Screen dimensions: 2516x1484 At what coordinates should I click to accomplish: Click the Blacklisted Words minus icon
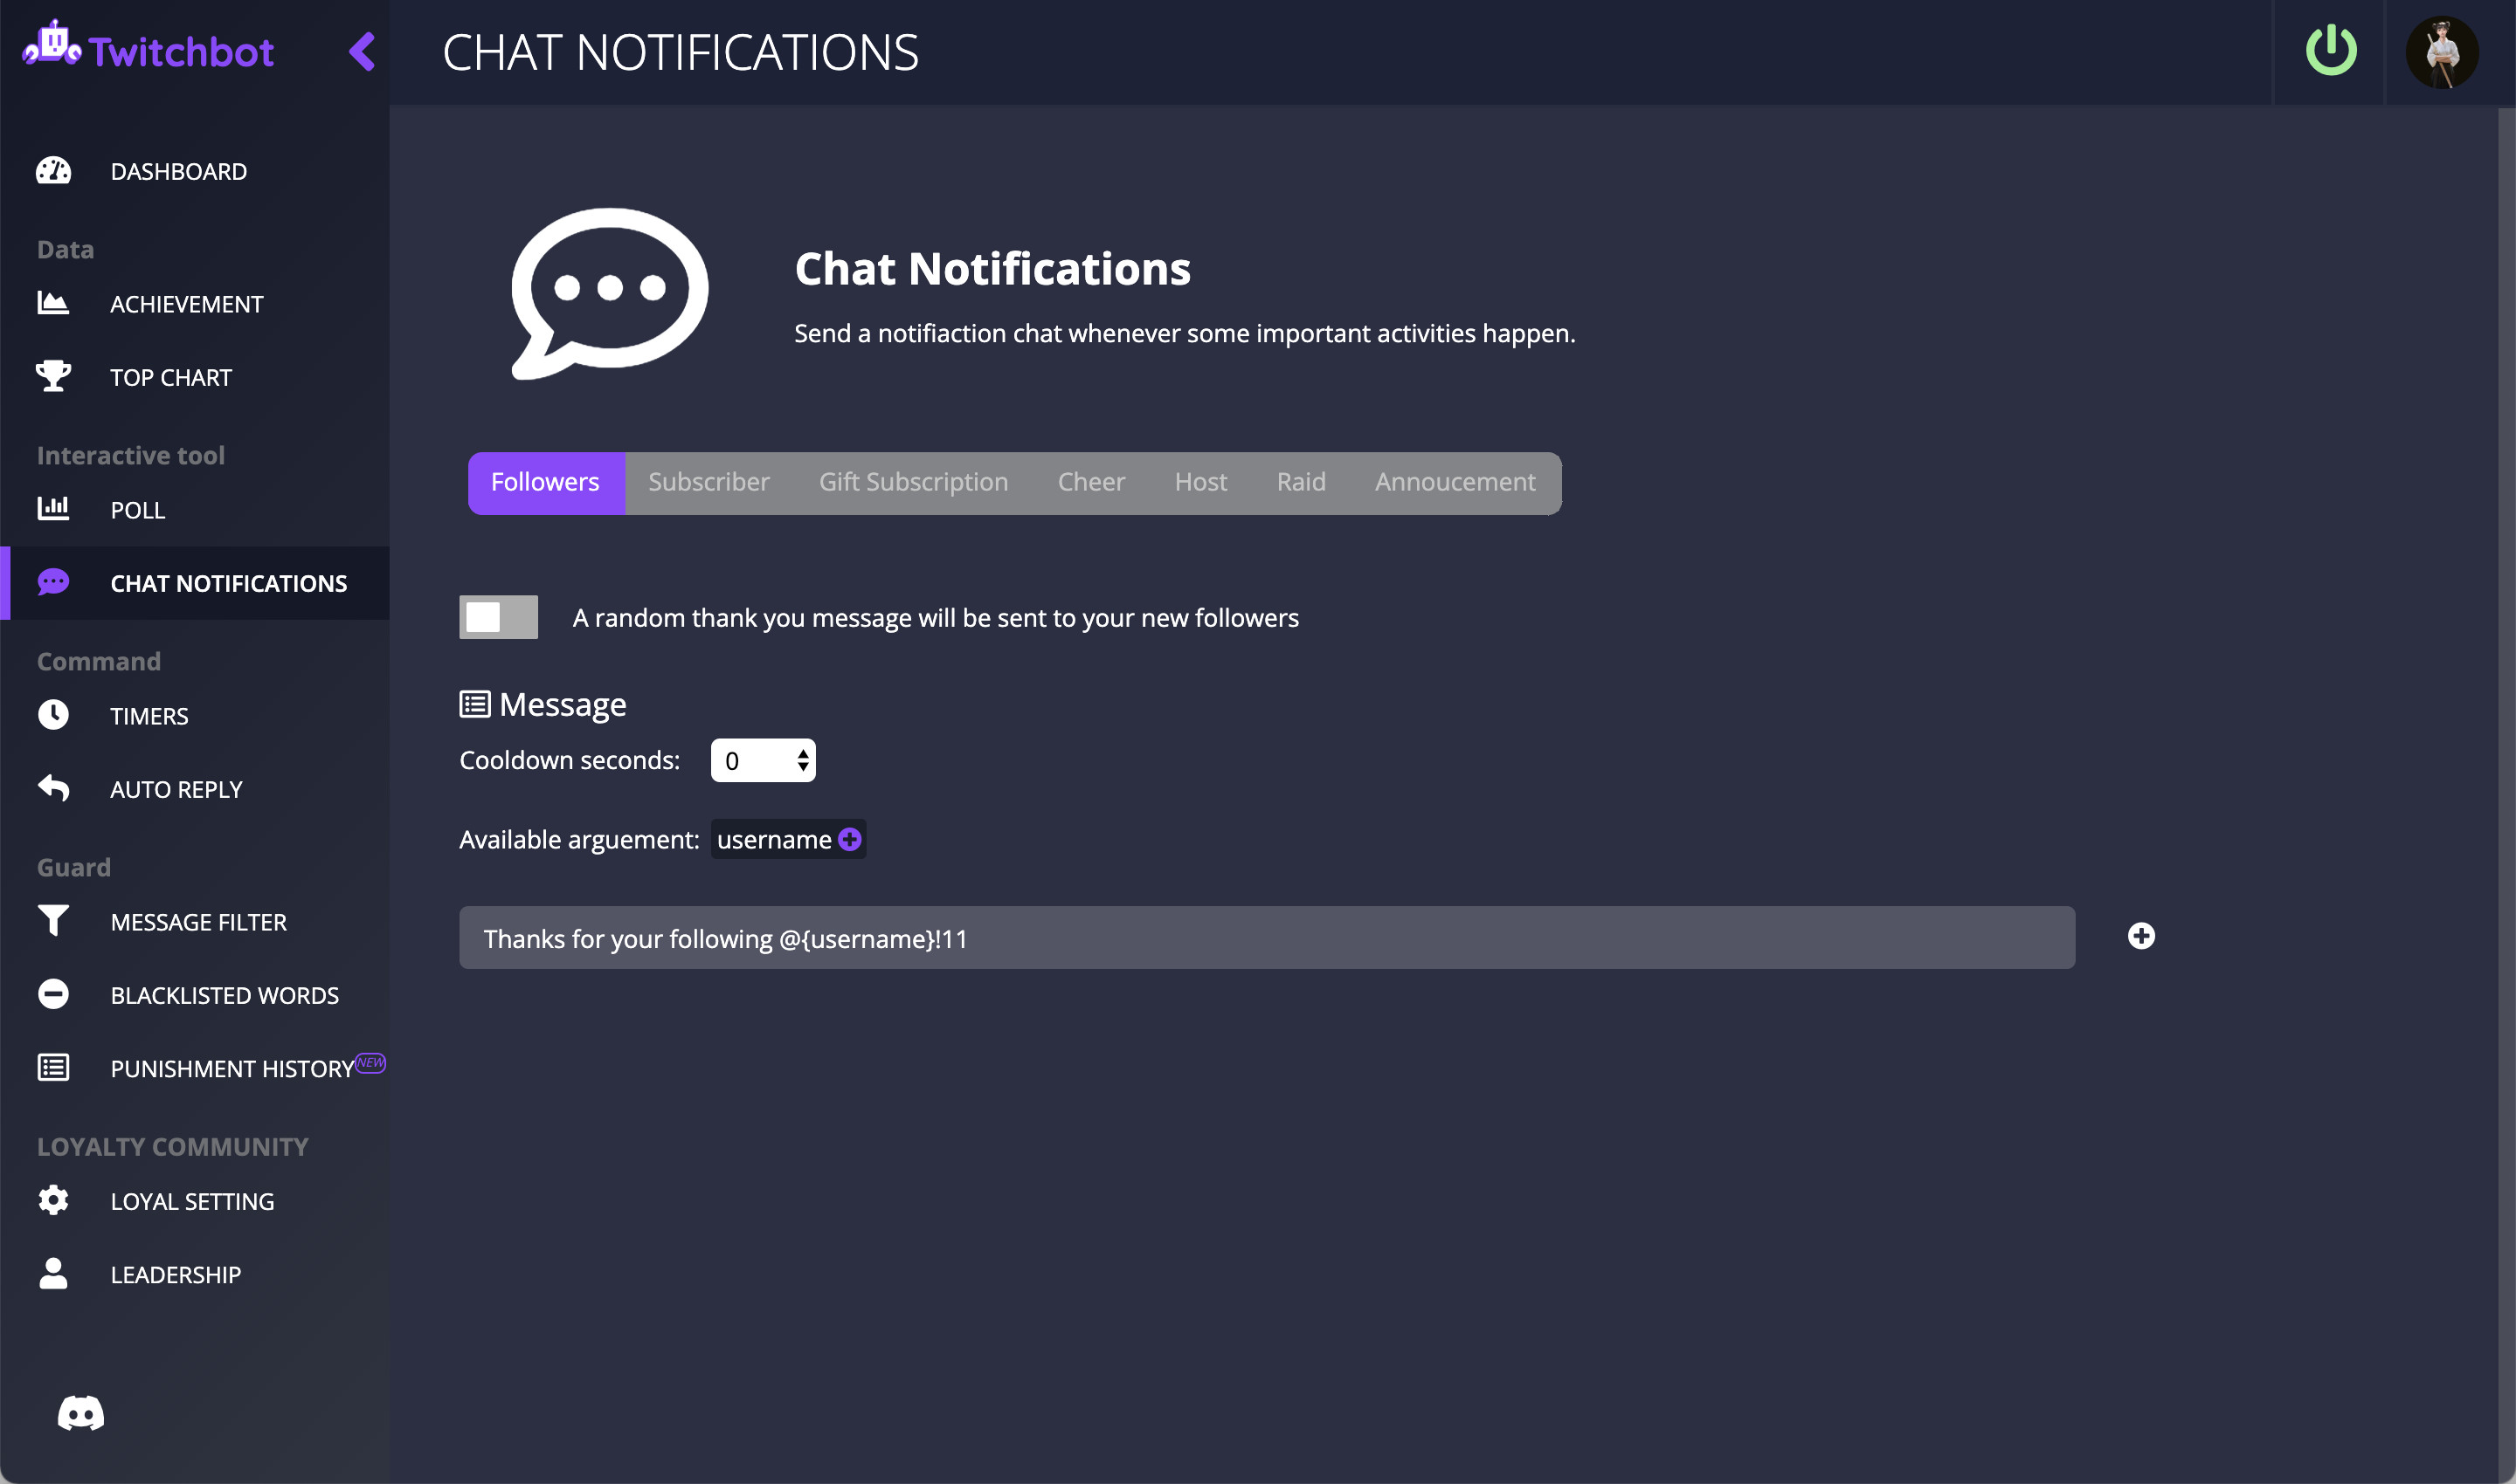[x=53, y=994]
